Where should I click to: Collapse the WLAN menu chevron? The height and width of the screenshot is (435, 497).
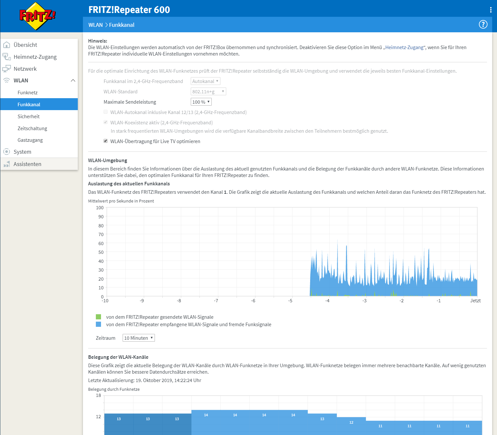click(x=73, y=80)
